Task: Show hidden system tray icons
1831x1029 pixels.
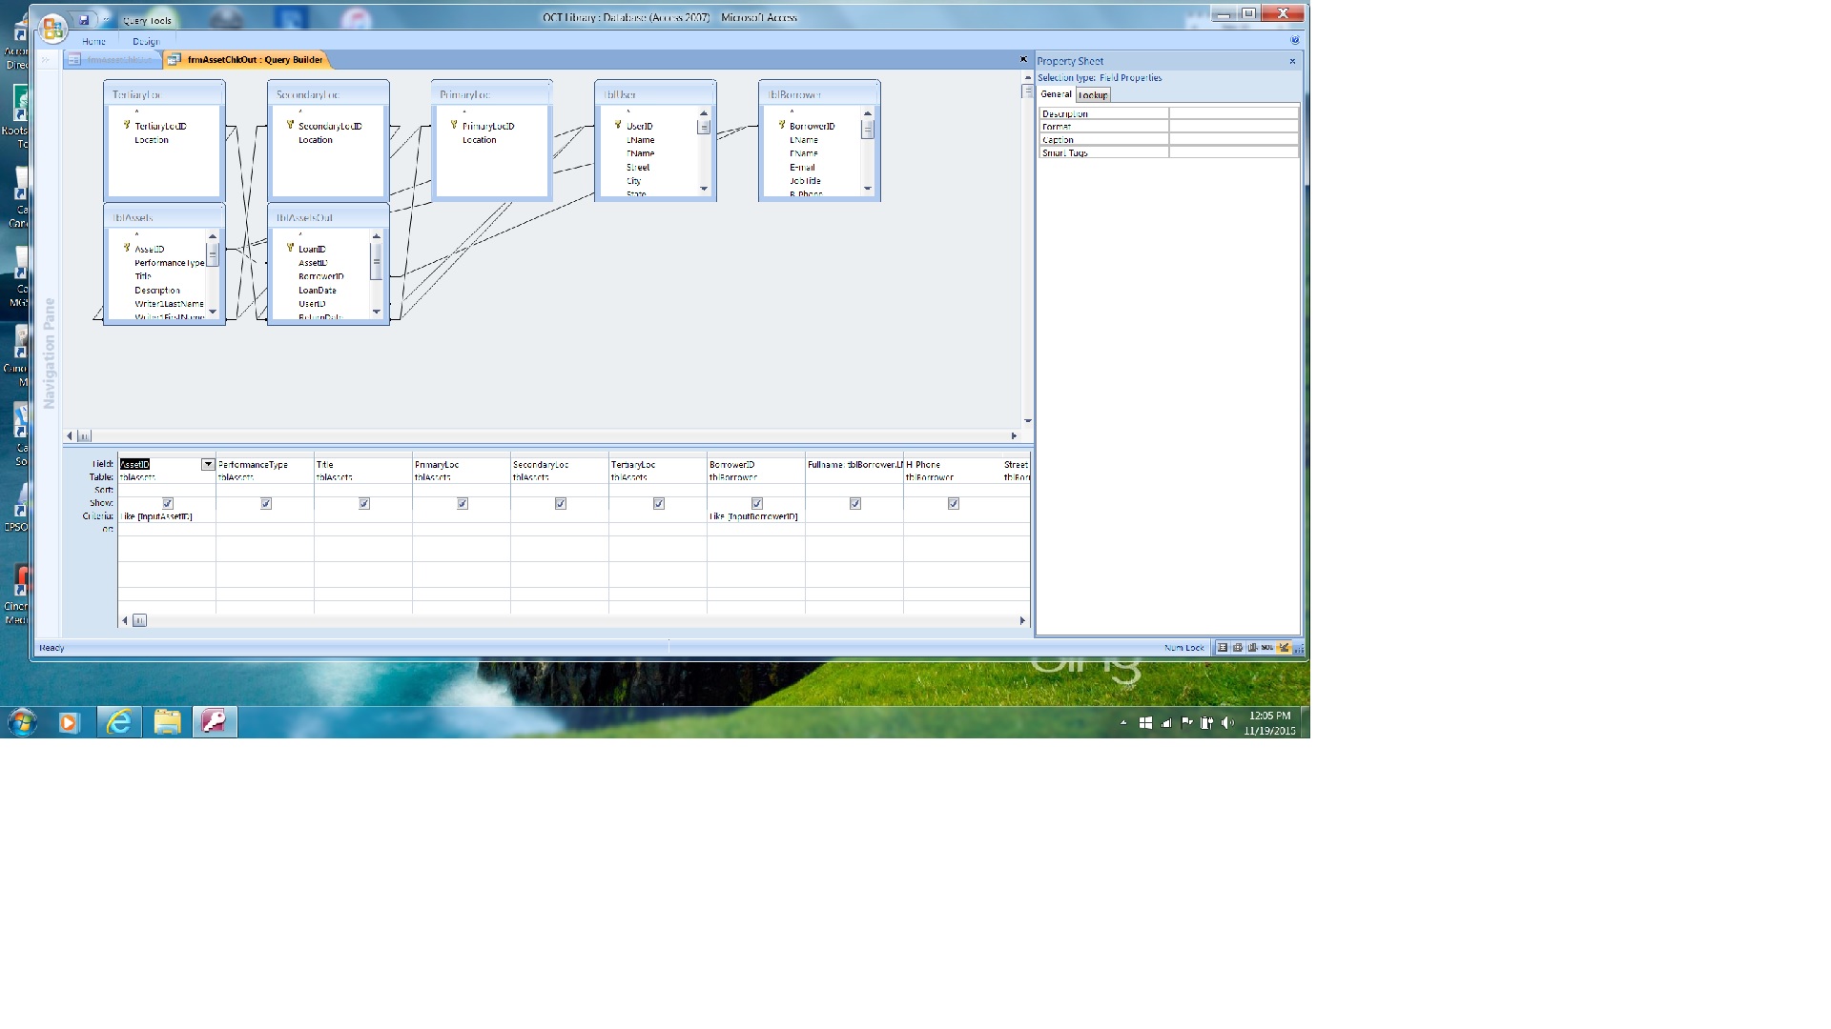Action: (x=1123, y=723)
